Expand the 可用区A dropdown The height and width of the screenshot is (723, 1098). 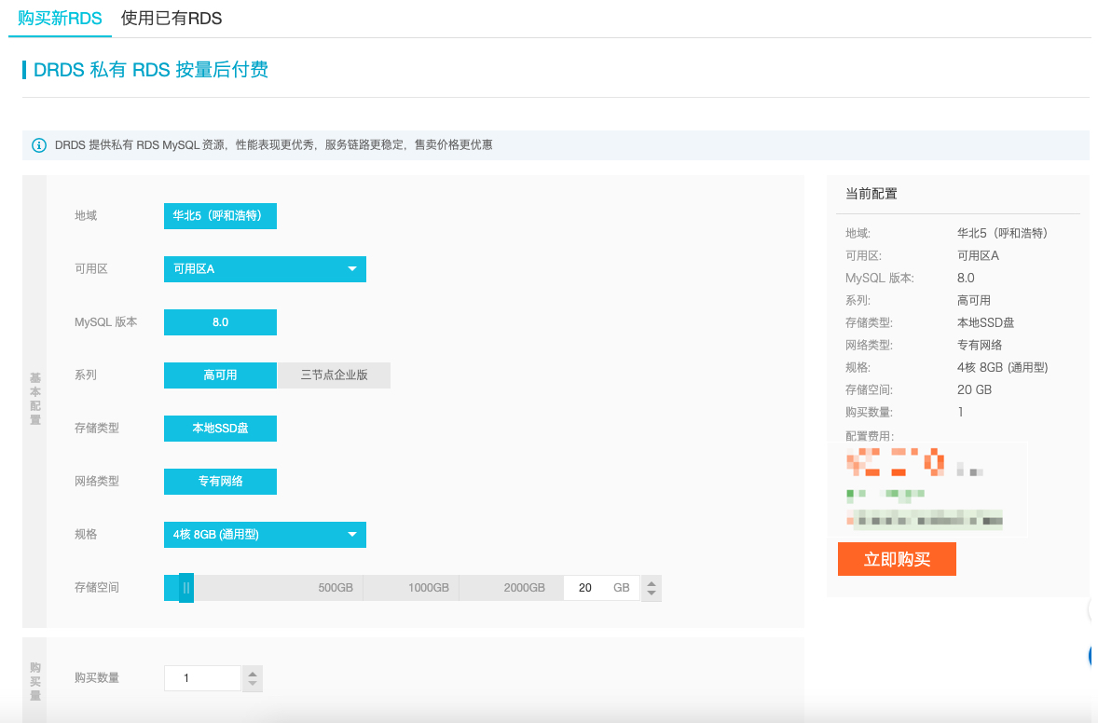pos(265,269)
